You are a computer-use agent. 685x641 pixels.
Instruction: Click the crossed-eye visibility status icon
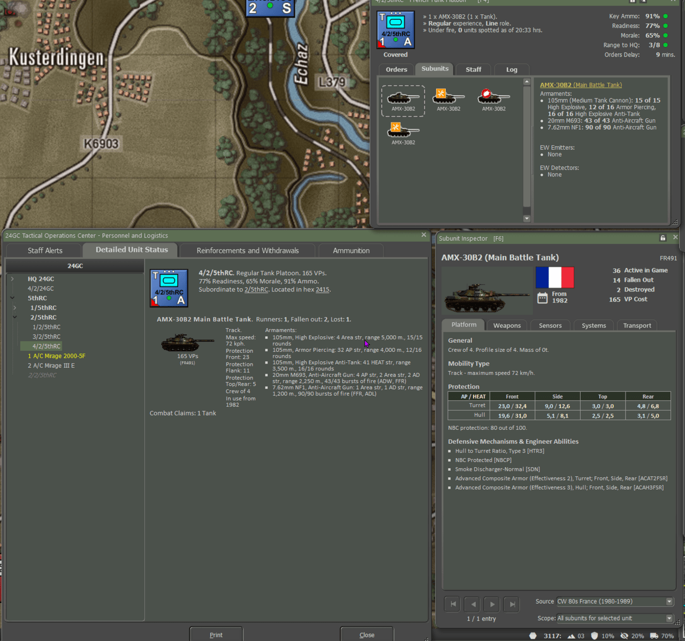624,636
